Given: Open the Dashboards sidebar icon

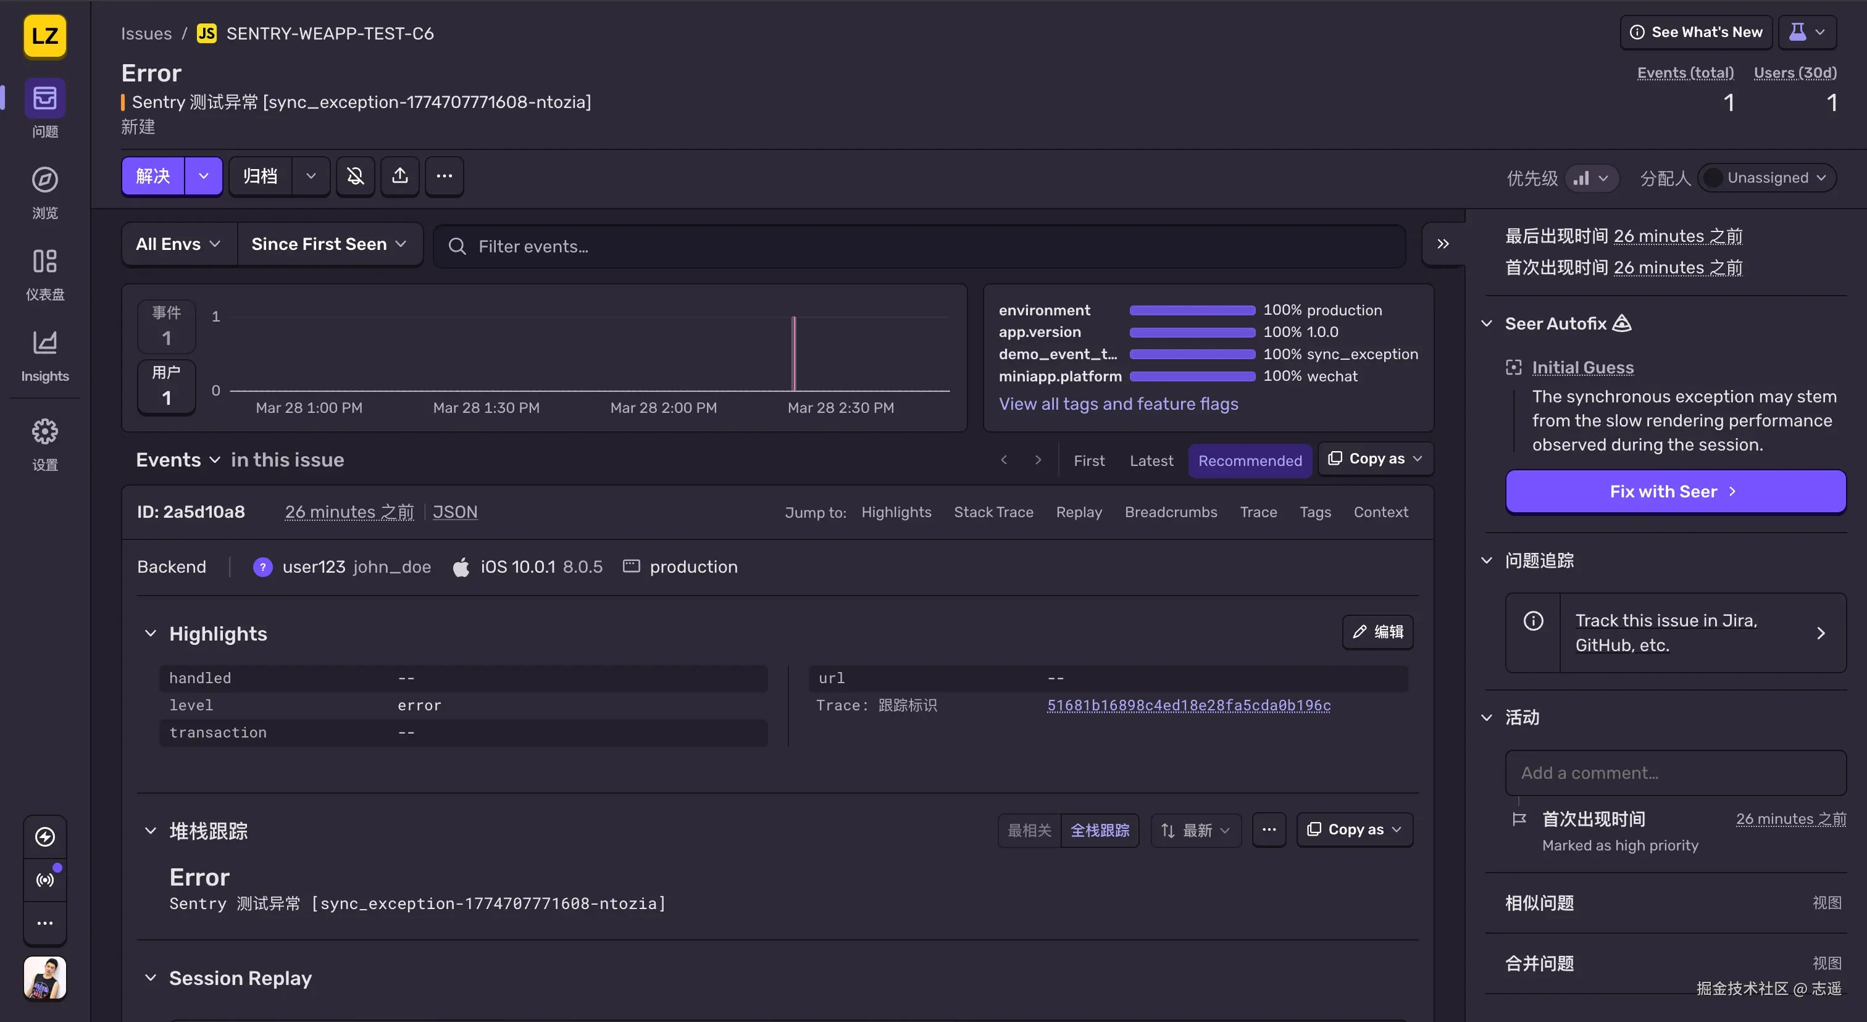Looking at the screenshot, I should pyautogui.click(x=45, y=261).
